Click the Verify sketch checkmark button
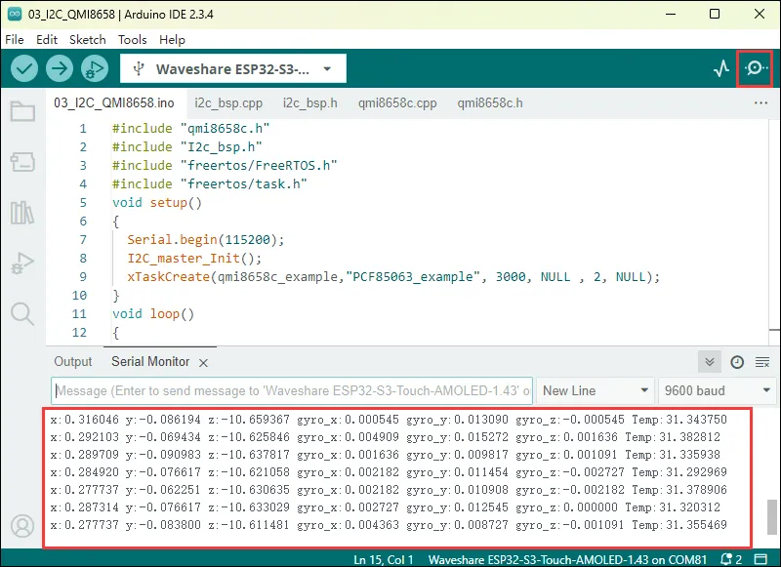This screenshot has height=567, width=781. (x=24, y=68)
